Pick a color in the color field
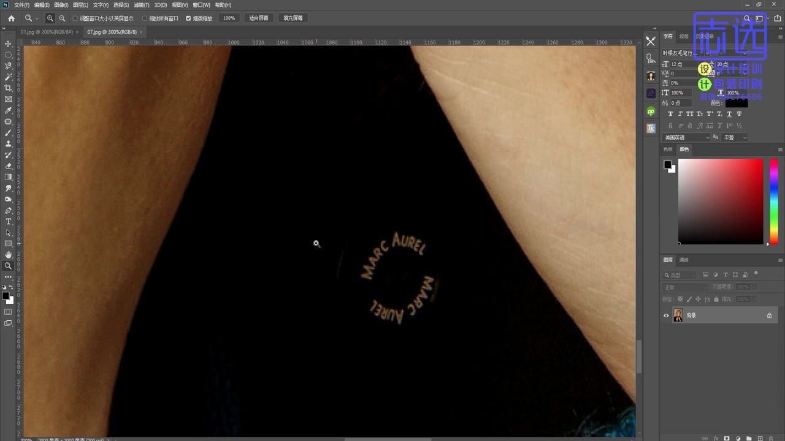 (x=721, y=202)
